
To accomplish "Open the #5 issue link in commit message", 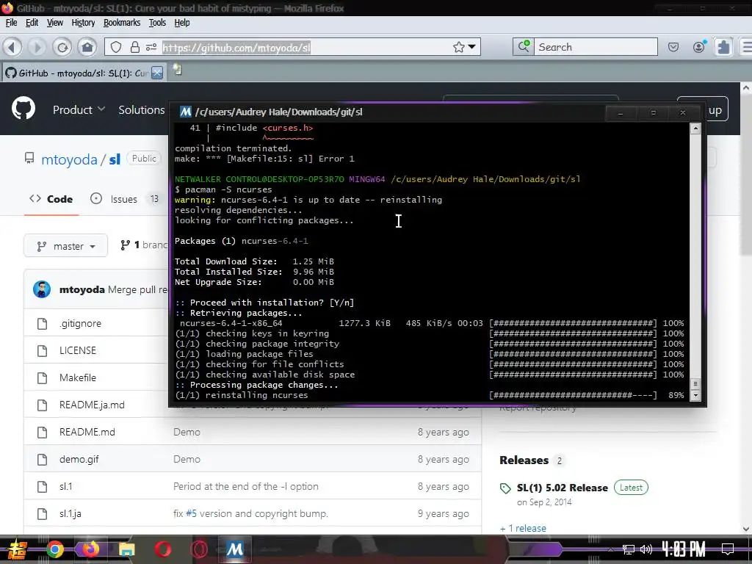I will coord(191,513).
